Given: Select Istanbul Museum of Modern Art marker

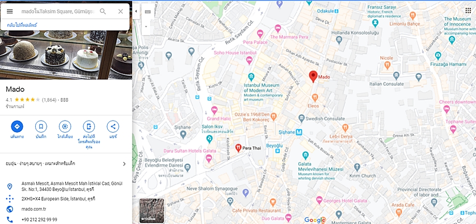Looking at the screenshot, I should [251, 76].
